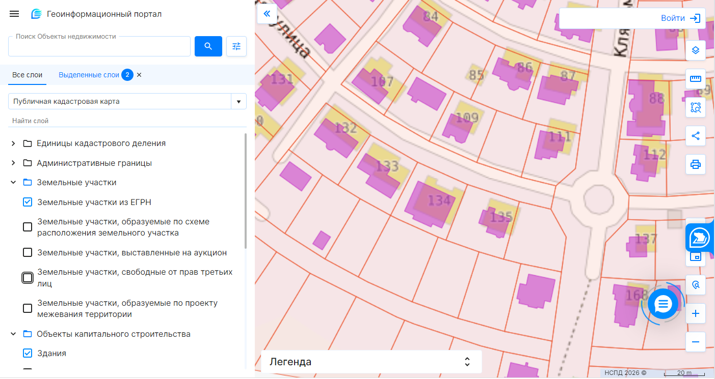Zoom in on the map
Viewport: 715px width, 379px height.
pos(696,313)
